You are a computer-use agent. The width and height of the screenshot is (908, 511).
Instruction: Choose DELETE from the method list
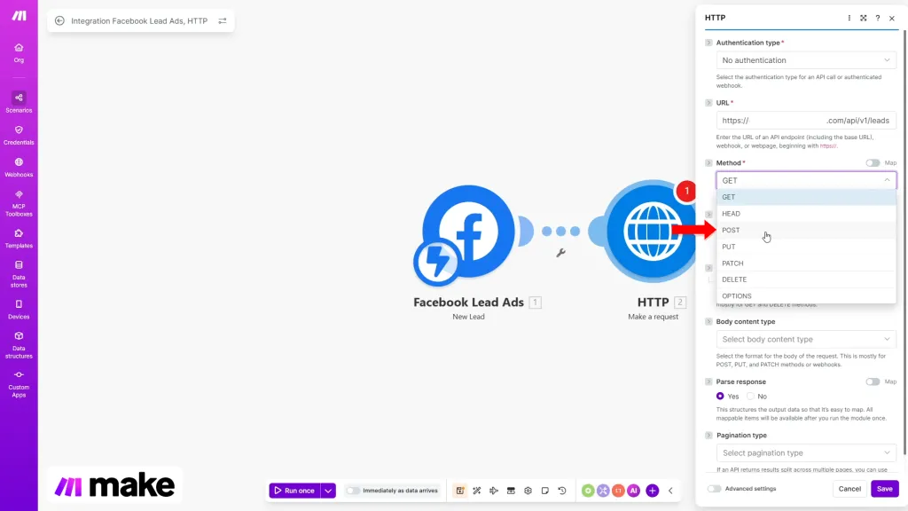[806, 279]
